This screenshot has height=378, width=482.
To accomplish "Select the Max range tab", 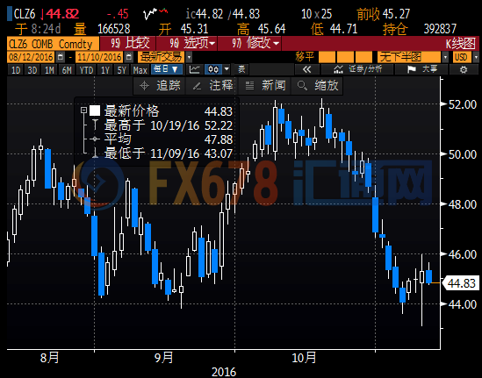I will [140, 70].
